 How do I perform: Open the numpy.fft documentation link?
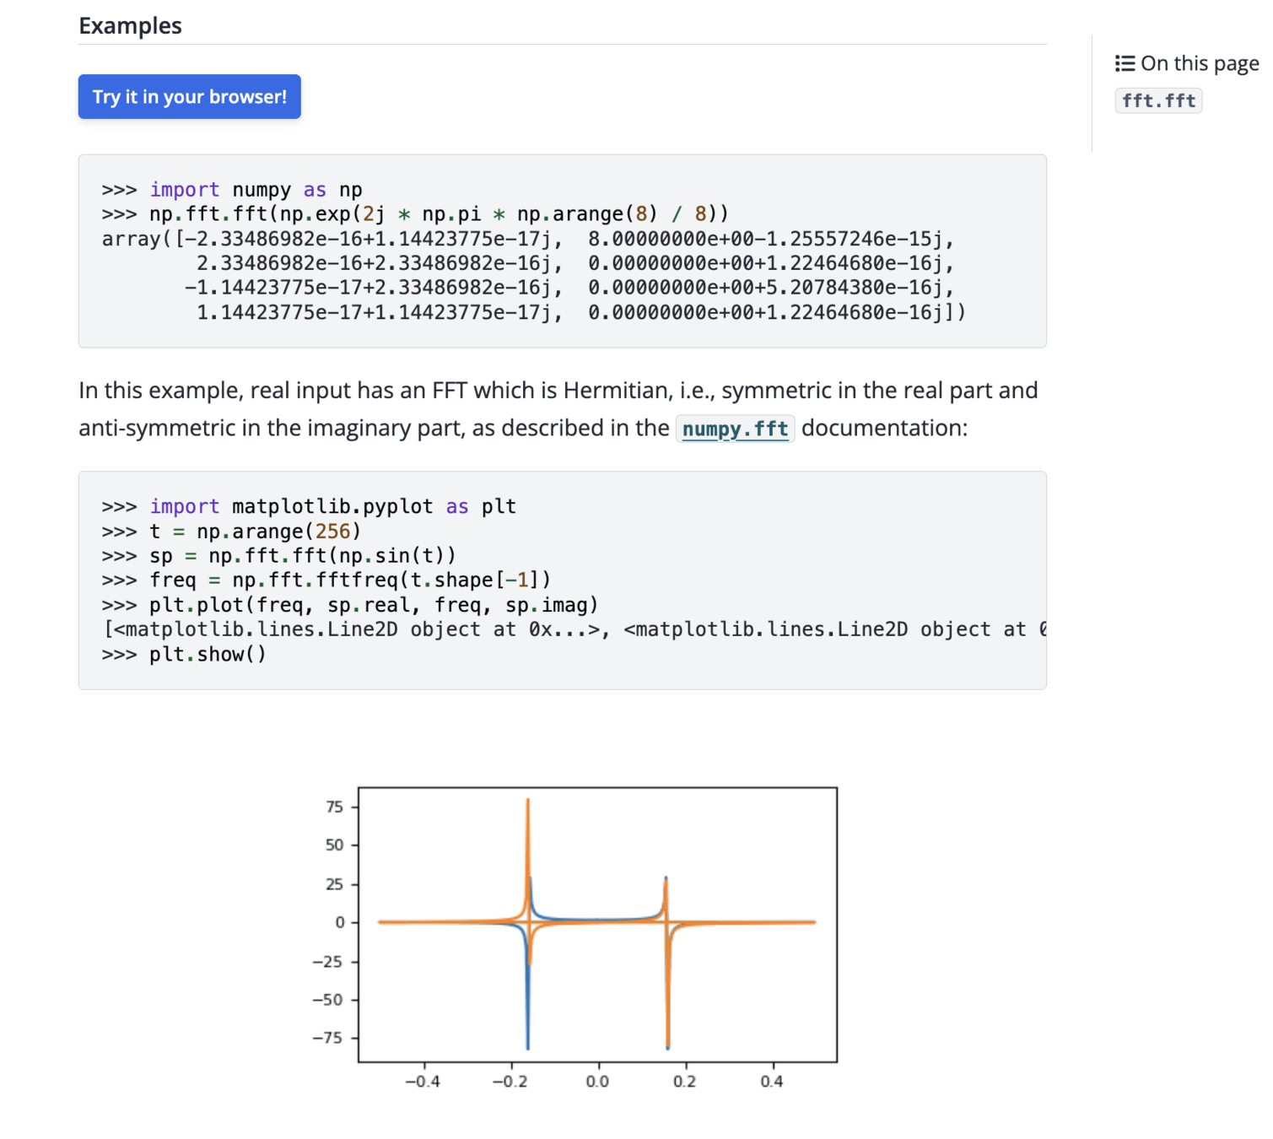click(735, 429)
